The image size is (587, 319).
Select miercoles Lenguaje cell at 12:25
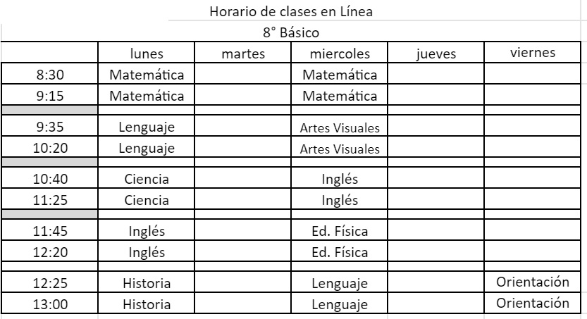[340, 283]
